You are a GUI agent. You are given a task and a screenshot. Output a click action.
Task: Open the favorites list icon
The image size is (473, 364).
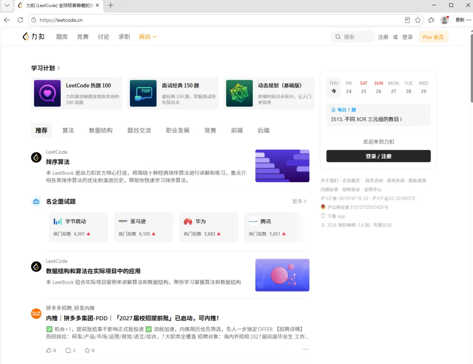coord(431,20)
